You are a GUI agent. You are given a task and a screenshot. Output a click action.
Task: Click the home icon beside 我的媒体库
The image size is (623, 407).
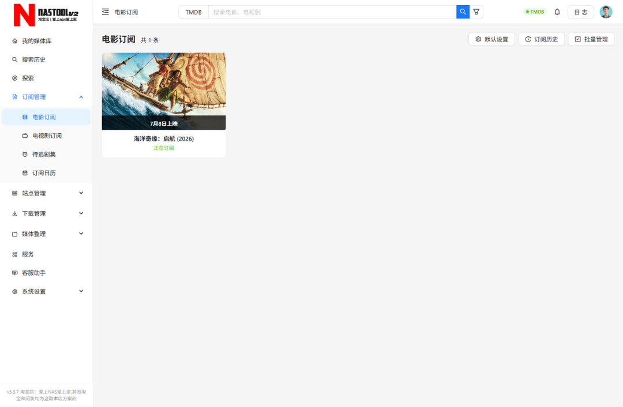(x=14, y=41)
